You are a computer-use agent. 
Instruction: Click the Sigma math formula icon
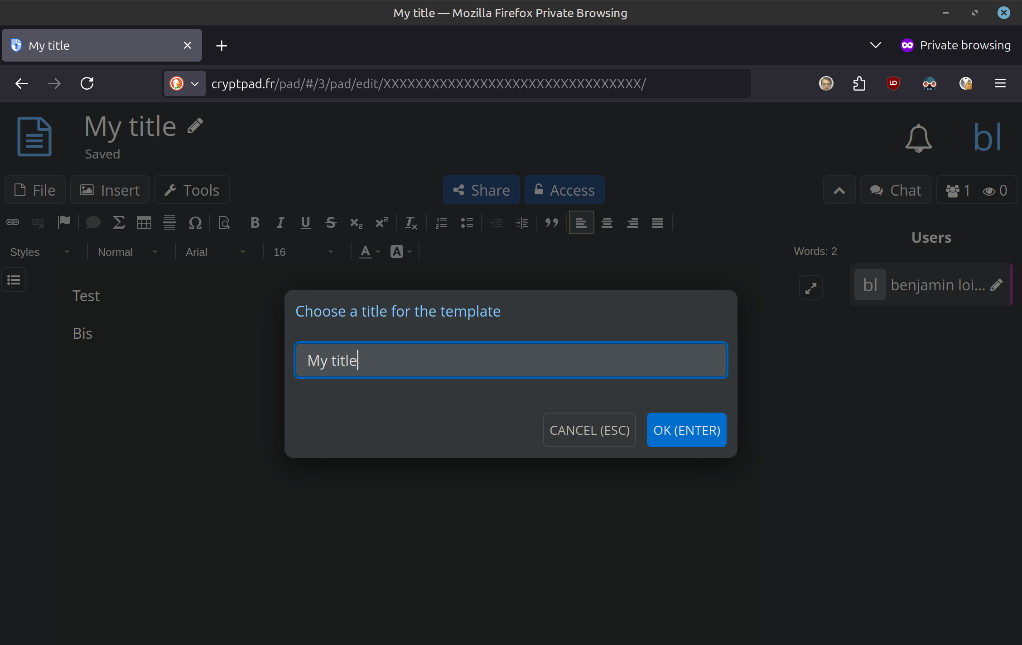coord(119,222)
